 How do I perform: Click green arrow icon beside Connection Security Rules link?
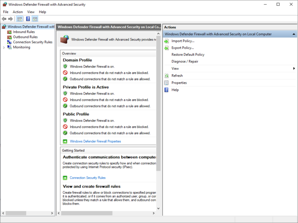coord(65,178)
